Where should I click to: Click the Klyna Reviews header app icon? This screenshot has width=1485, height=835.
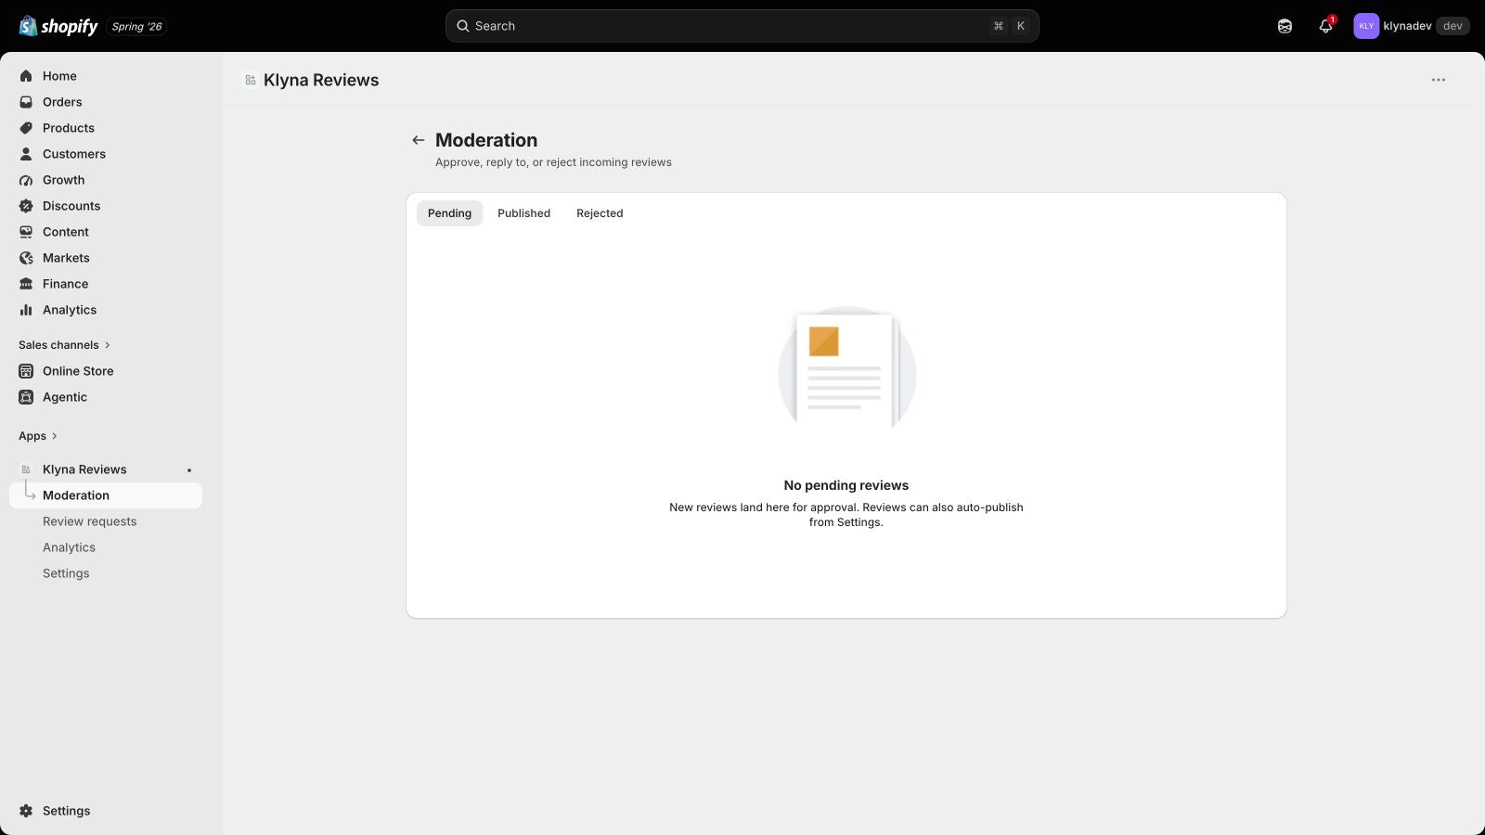[251, 80]
